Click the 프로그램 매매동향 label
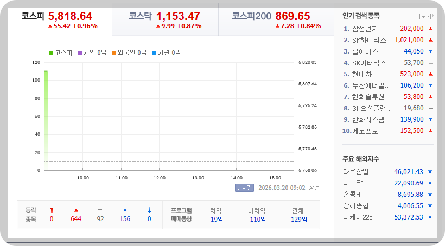The image size is (445, 246). point(181,215)
